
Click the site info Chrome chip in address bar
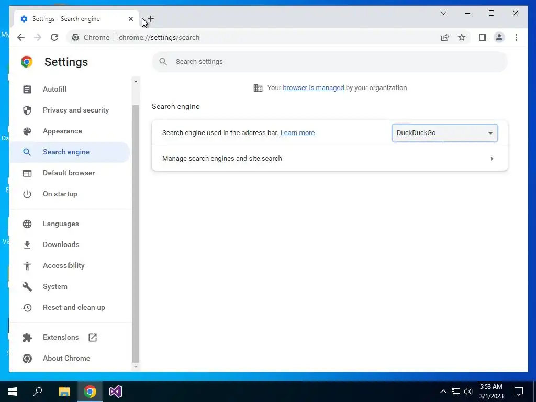click(x=91, y=37)
